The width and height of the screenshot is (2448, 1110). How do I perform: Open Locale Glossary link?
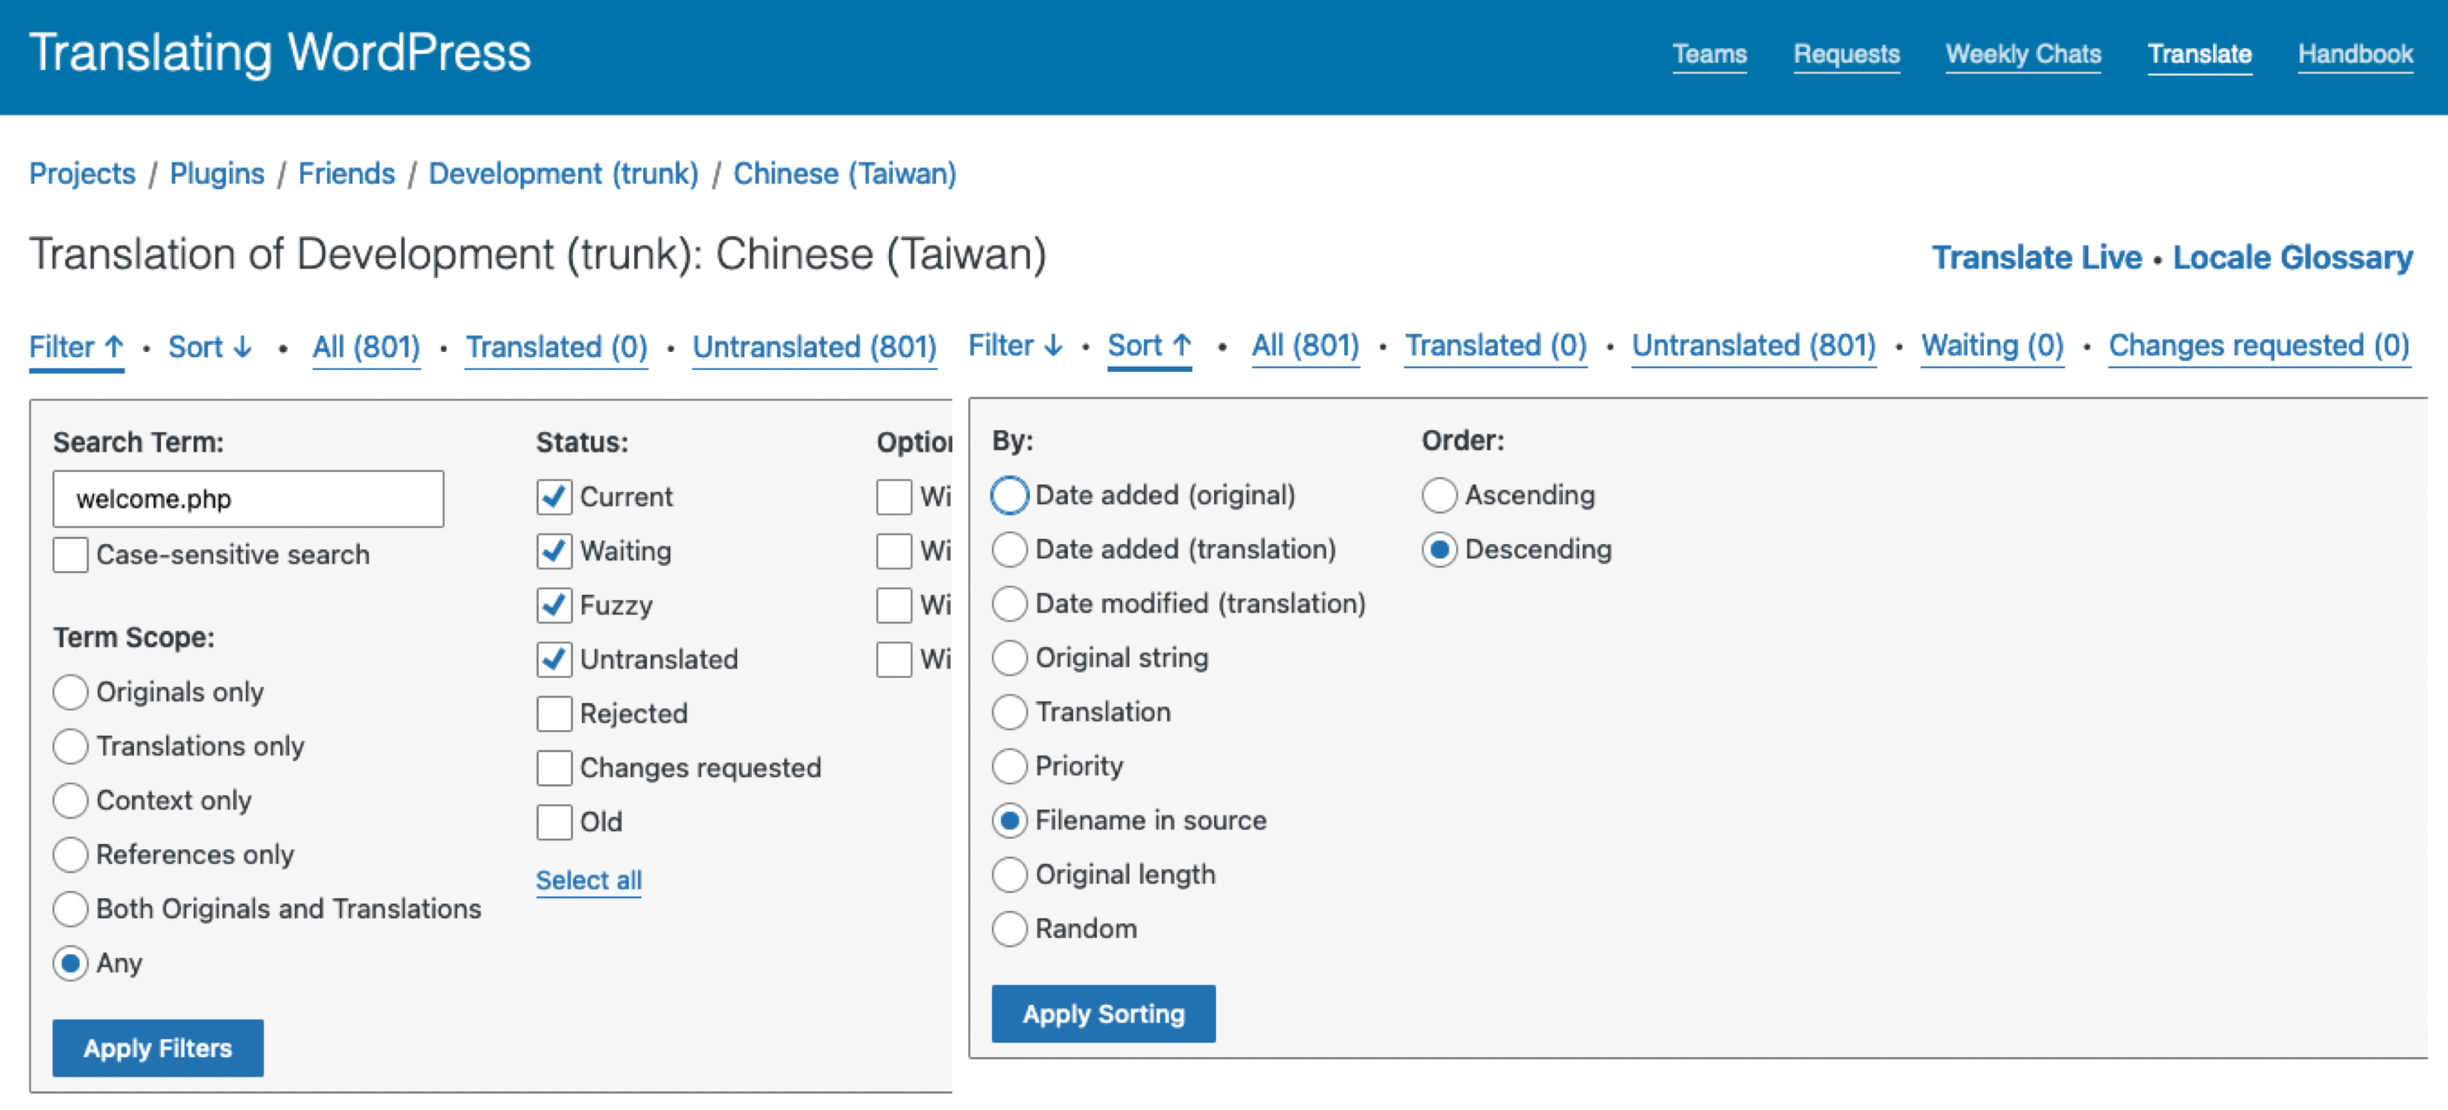(x=2292, y=257)
